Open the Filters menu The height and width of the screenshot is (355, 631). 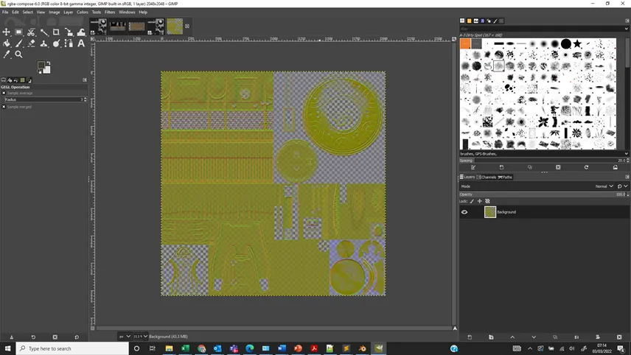tap(110, 12)
